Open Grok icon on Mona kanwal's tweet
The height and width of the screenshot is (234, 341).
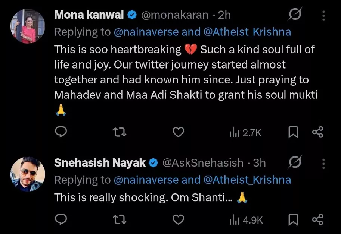coord(295,15)
